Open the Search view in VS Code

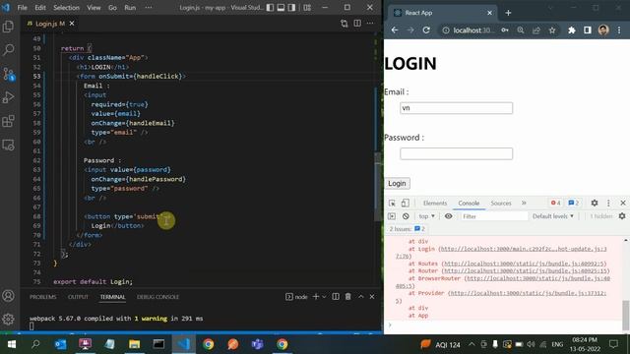[8, 50]
